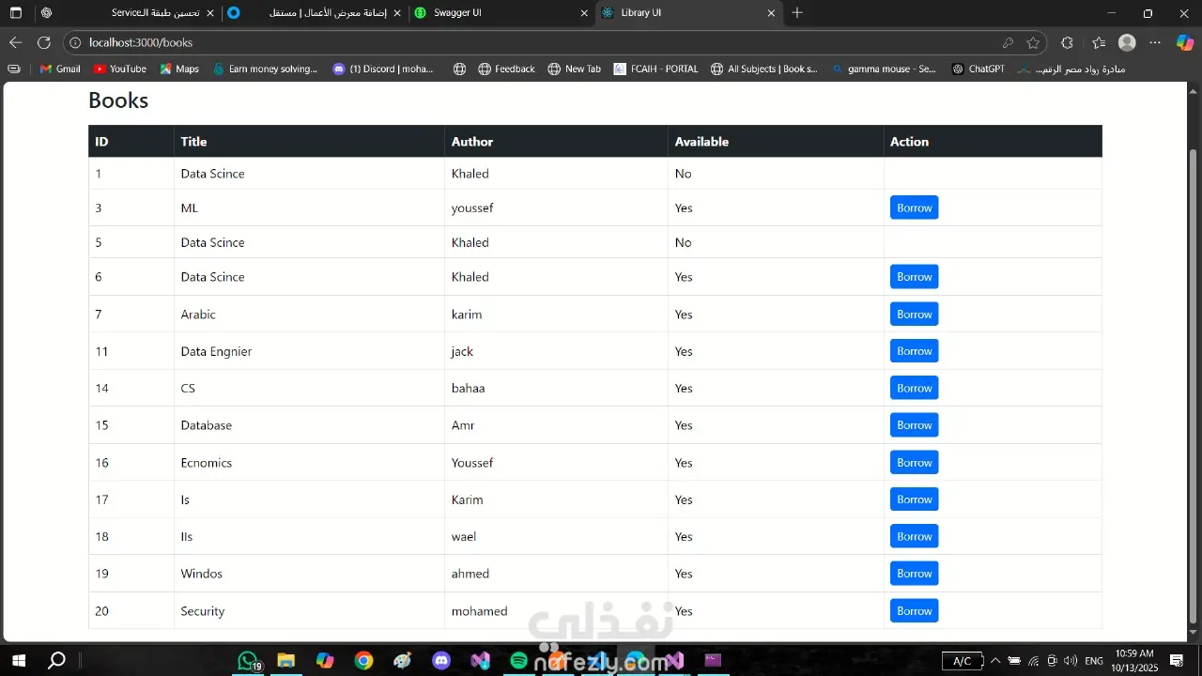This screenshot has height=676, width=1202.
Task: Open the Copilot icon in the toolbar
Action: (1185, 42)
